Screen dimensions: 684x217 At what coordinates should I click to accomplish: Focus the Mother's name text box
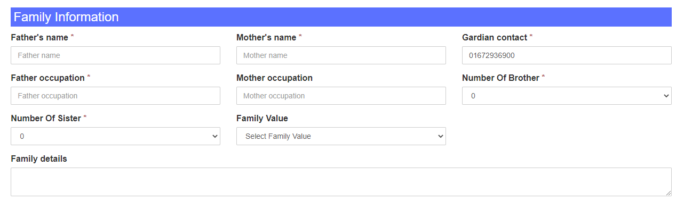click(341, 55)
